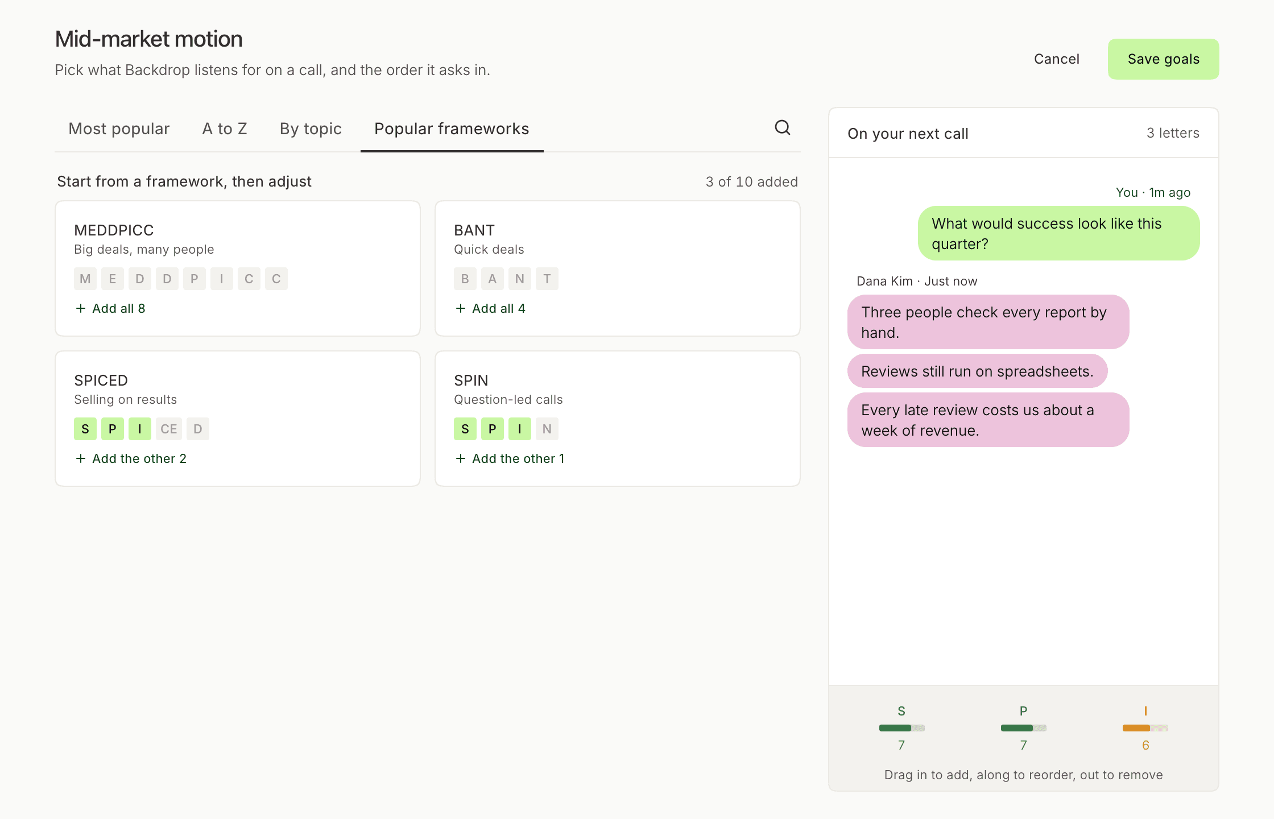Switch to Most popular tab
This screenshot has height=819, width=1274.
pos(119,129)
